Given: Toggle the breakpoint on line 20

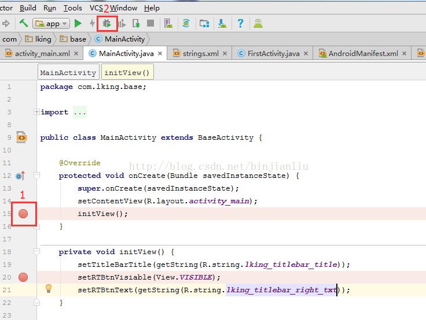Looking at the screenshot, I should tap(23, 277).
